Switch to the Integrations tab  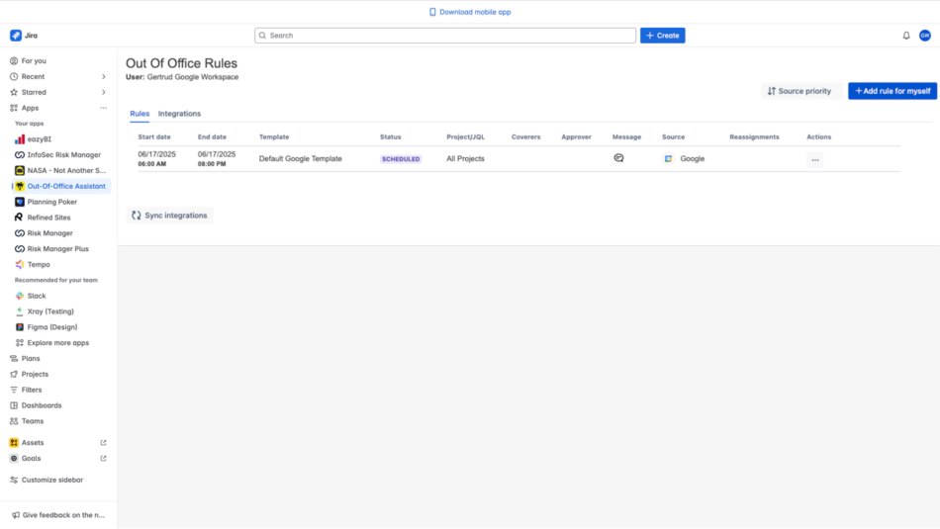click(x=179, y=114)
